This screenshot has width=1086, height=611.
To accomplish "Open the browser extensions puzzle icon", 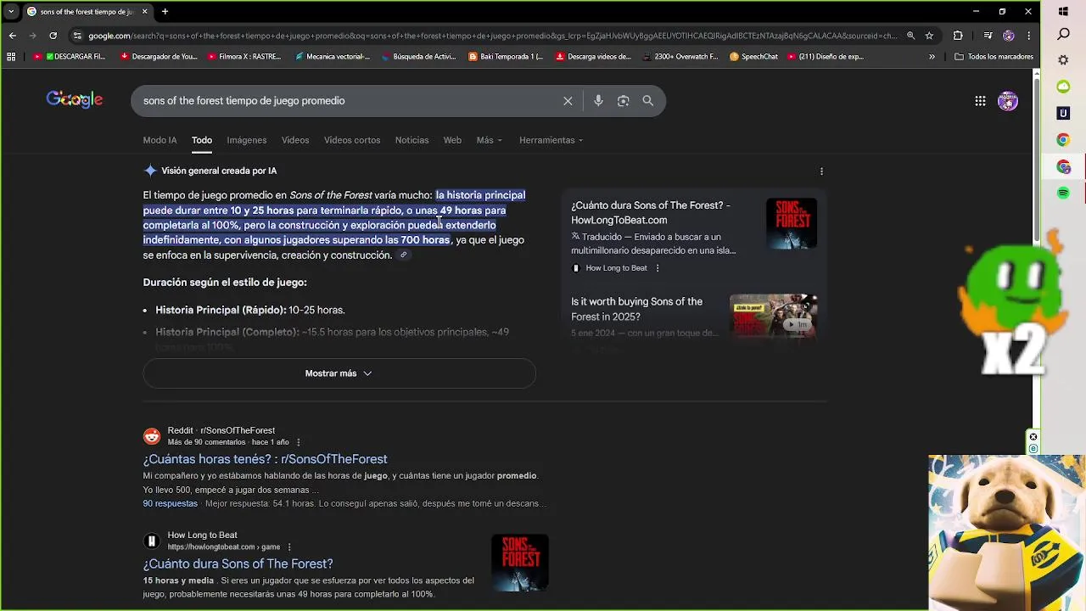I will 958,36.
